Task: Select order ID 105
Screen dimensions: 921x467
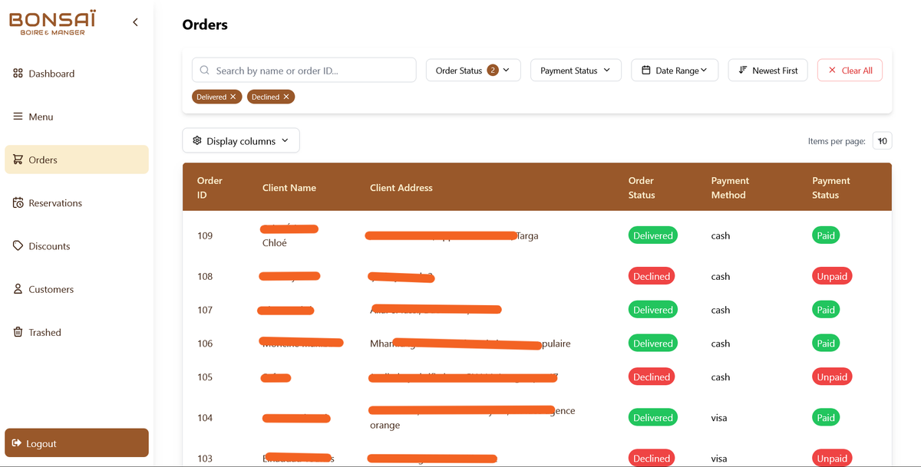Action: point(205,377)
